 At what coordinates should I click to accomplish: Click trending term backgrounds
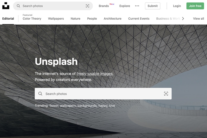[87, 105]
